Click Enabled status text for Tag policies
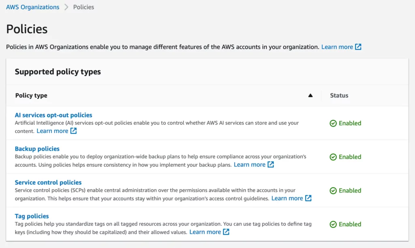The width and height of the screenshot is (415, 248). (x=350, y=224)
